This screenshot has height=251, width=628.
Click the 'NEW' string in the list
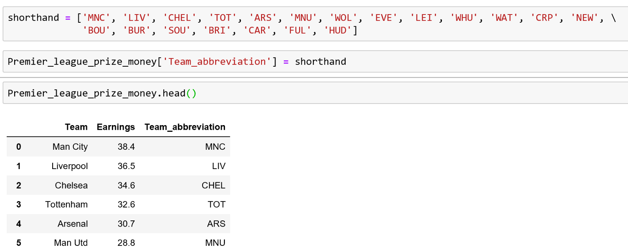click(x=584, y=18)
